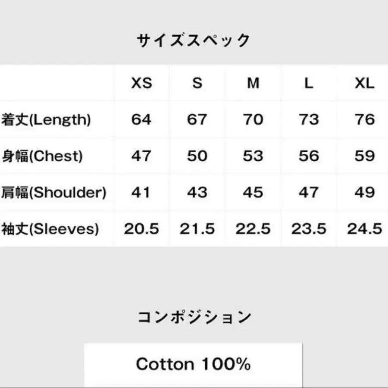Click the XS sleeve value 20.5

point(141,228)
